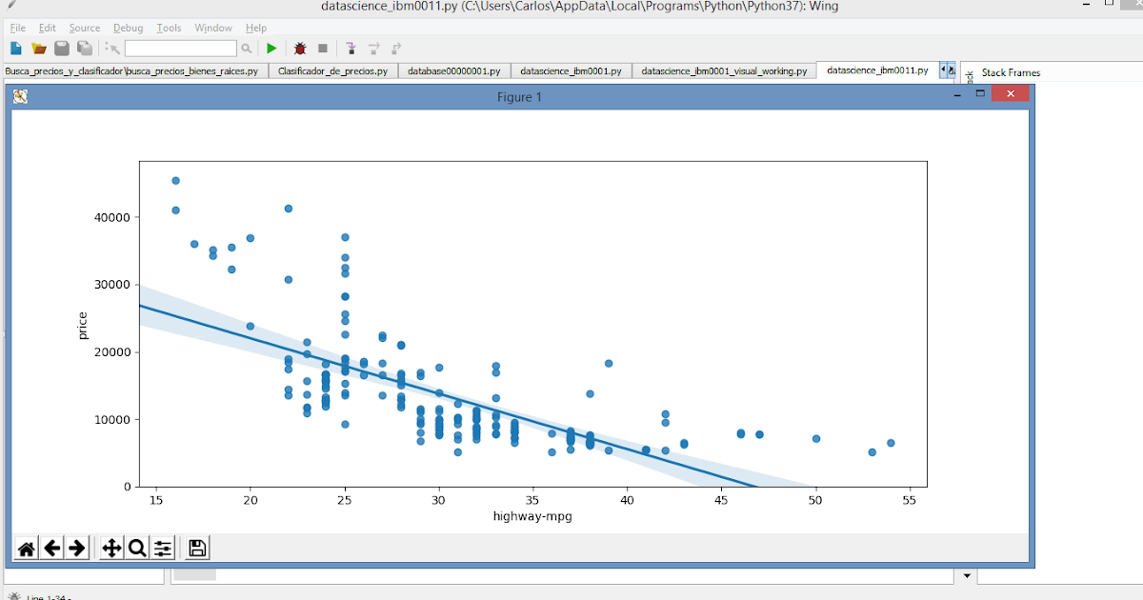Open the Stack Frames panel
The width and height of the screenshot is (1143, 600).
coord(1009,72)
